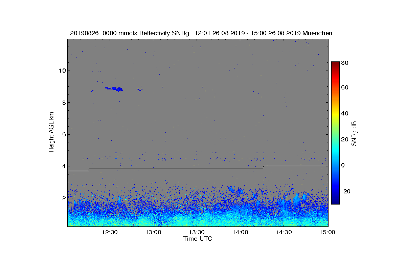Click the colorbar value 20
Screen dimensions: 406x270
[345, 139]
